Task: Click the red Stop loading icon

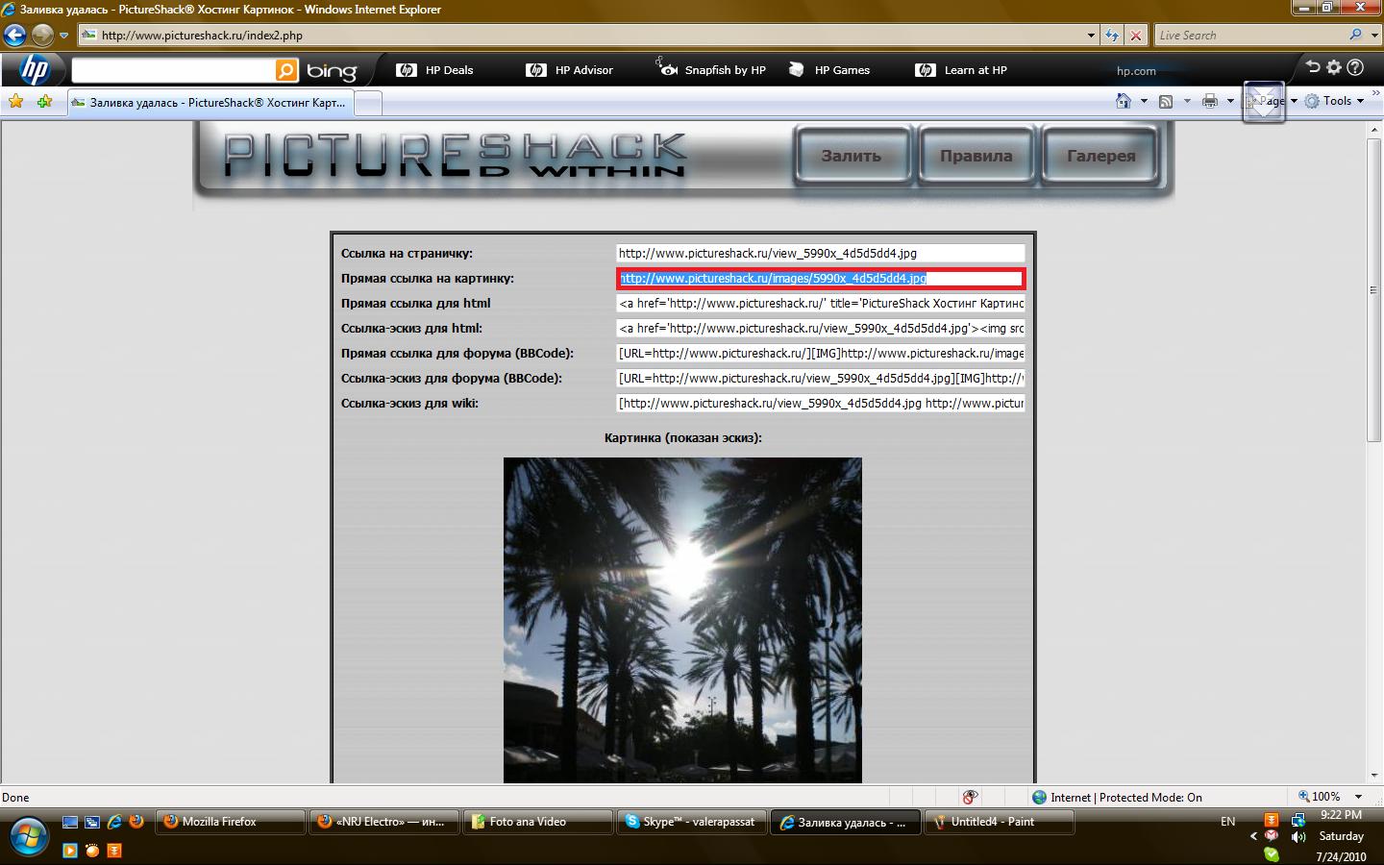Action: pos(1136,36)
